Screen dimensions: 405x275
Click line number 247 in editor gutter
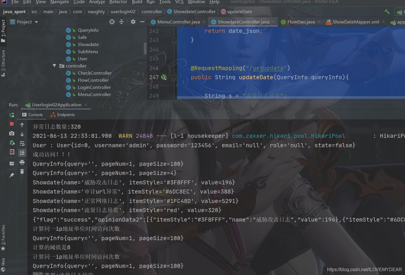(155, 77)
